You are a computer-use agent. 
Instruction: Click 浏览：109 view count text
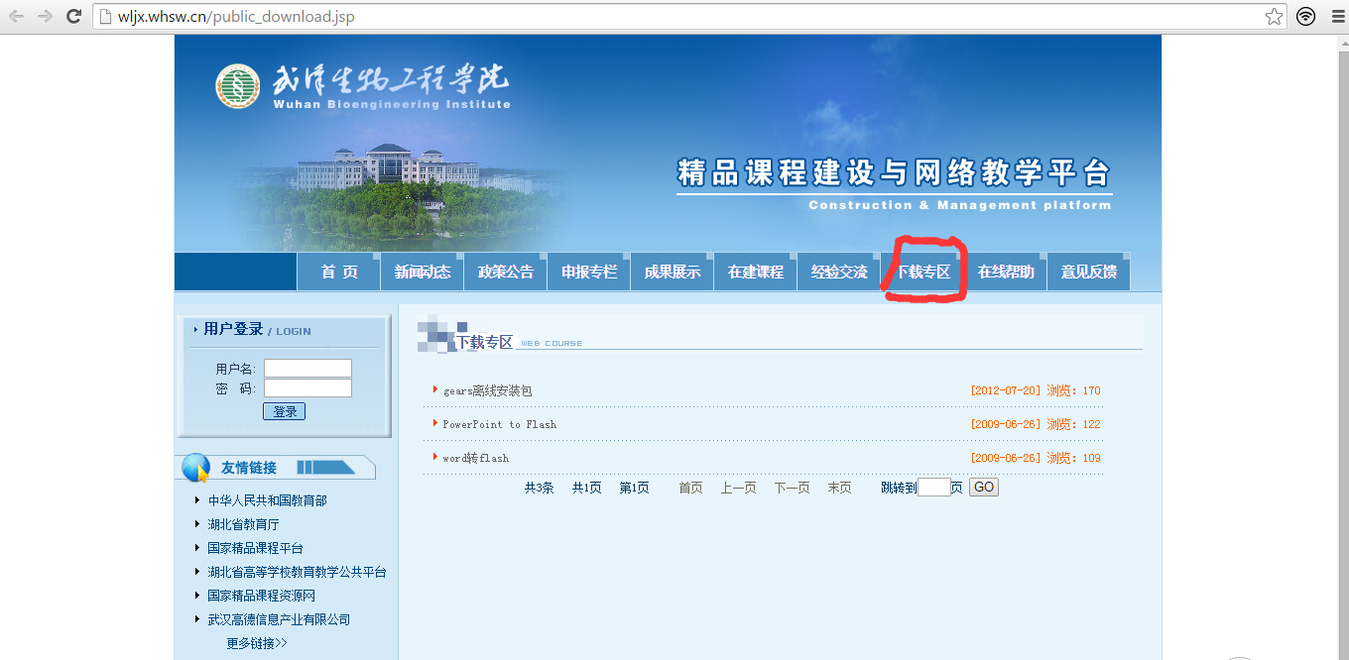point(1073,458)
